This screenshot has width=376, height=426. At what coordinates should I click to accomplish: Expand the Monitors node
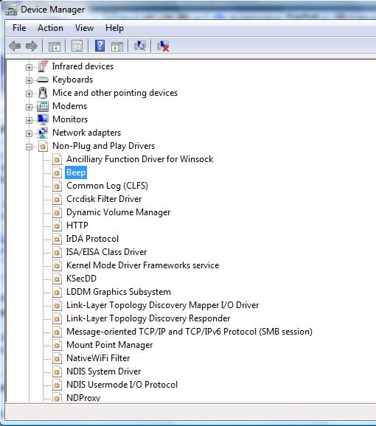[29, 120]
